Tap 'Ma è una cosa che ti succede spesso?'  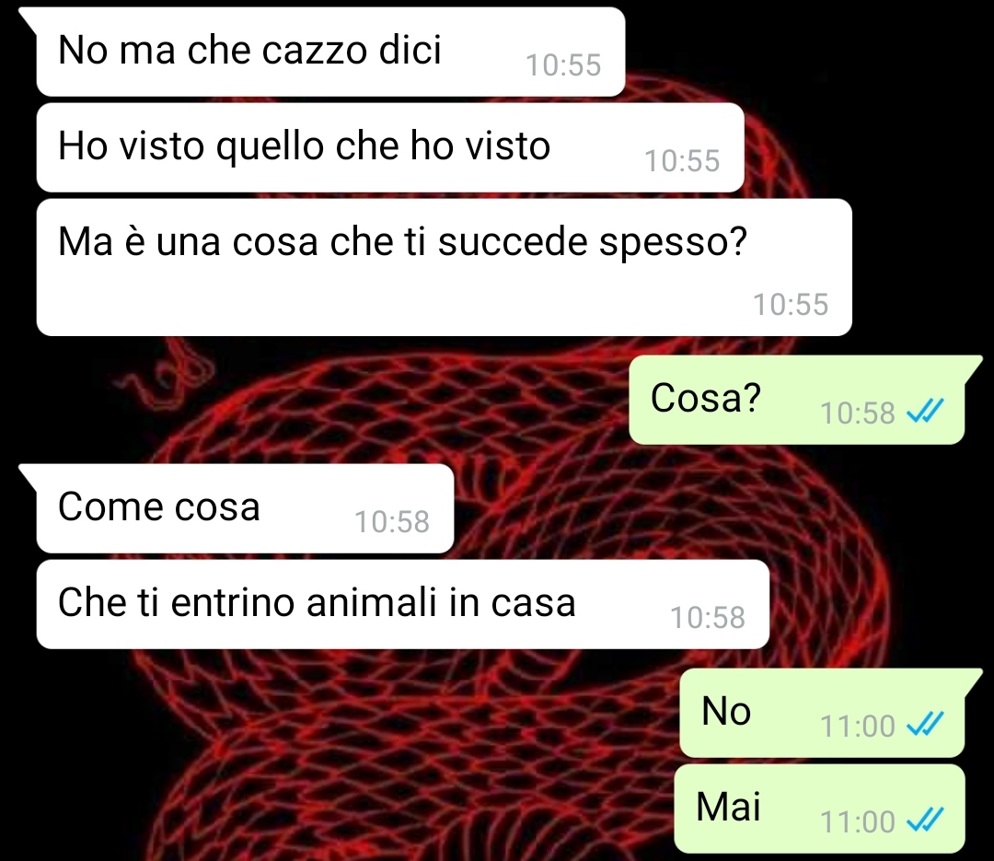pyautogui.click(x=444, y=267)
